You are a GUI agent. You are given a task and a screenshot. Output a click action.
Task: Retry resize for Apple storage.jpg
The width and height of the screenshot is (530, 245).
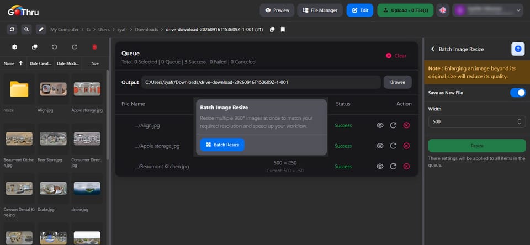point(393,146)
